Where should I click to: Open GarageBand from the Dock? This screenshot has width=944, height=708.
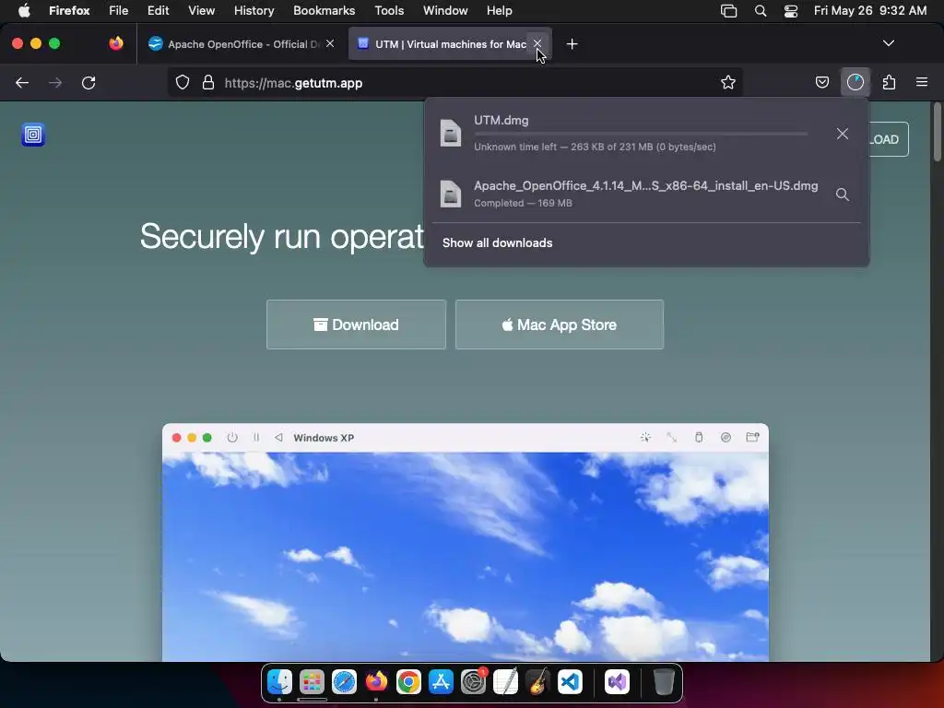click(537, 682)
